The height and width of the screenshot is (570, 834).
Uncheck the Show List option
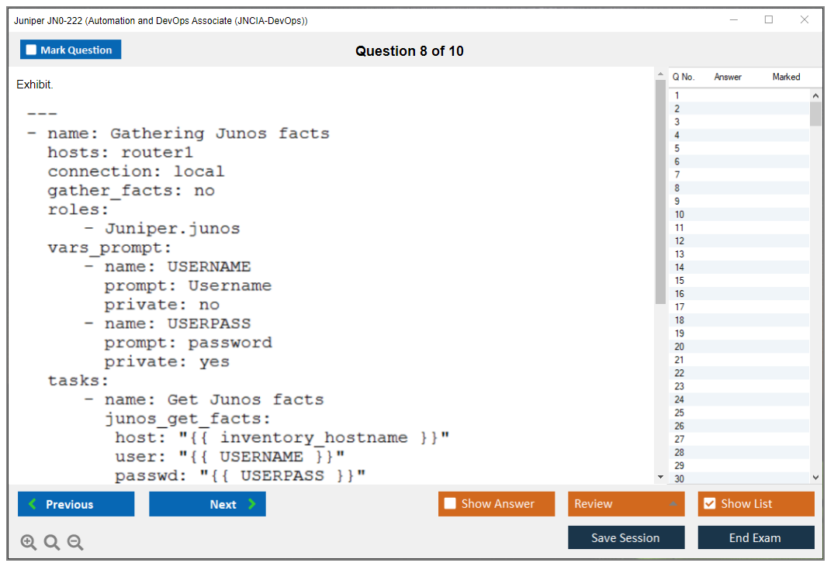point(709,504)
